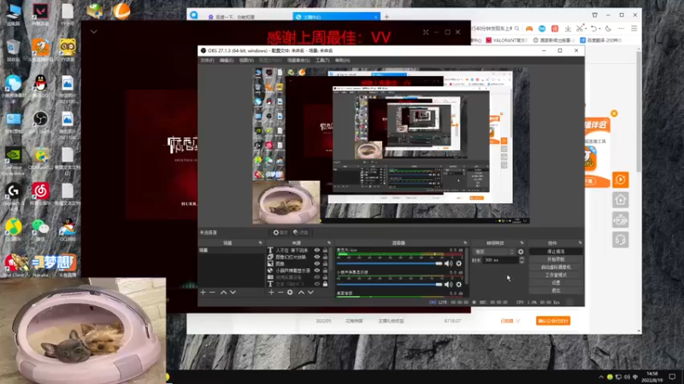
Task: Add a new source with the plus icon
Action: pyautogui.click(x=271, y=293)
